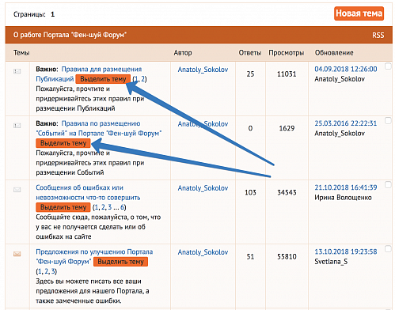Viewport: 395px width, 310px height.
Task: Click envelope icon of 'Правила по размещению Событий'
Action: pyautogui.click(x=17, y=126)
